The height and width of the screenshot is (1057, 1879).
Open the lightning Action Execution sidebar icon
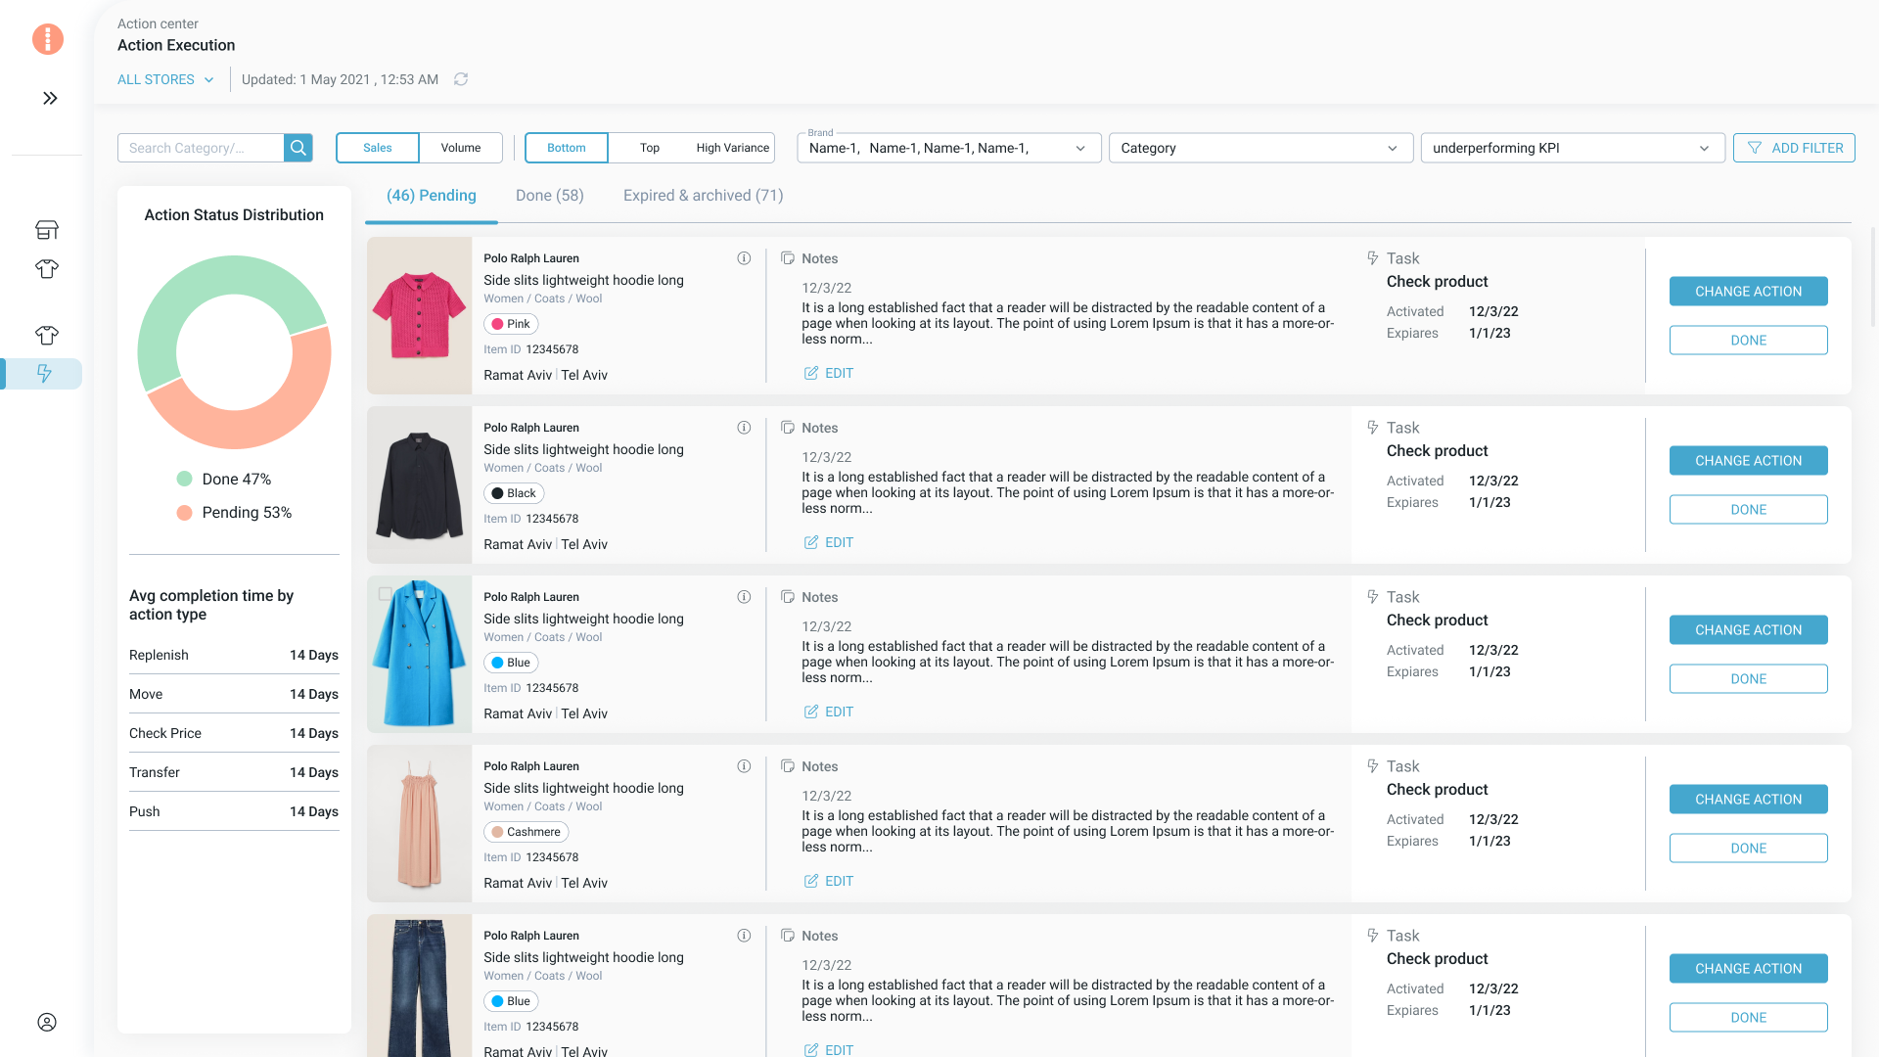point(44,373)
